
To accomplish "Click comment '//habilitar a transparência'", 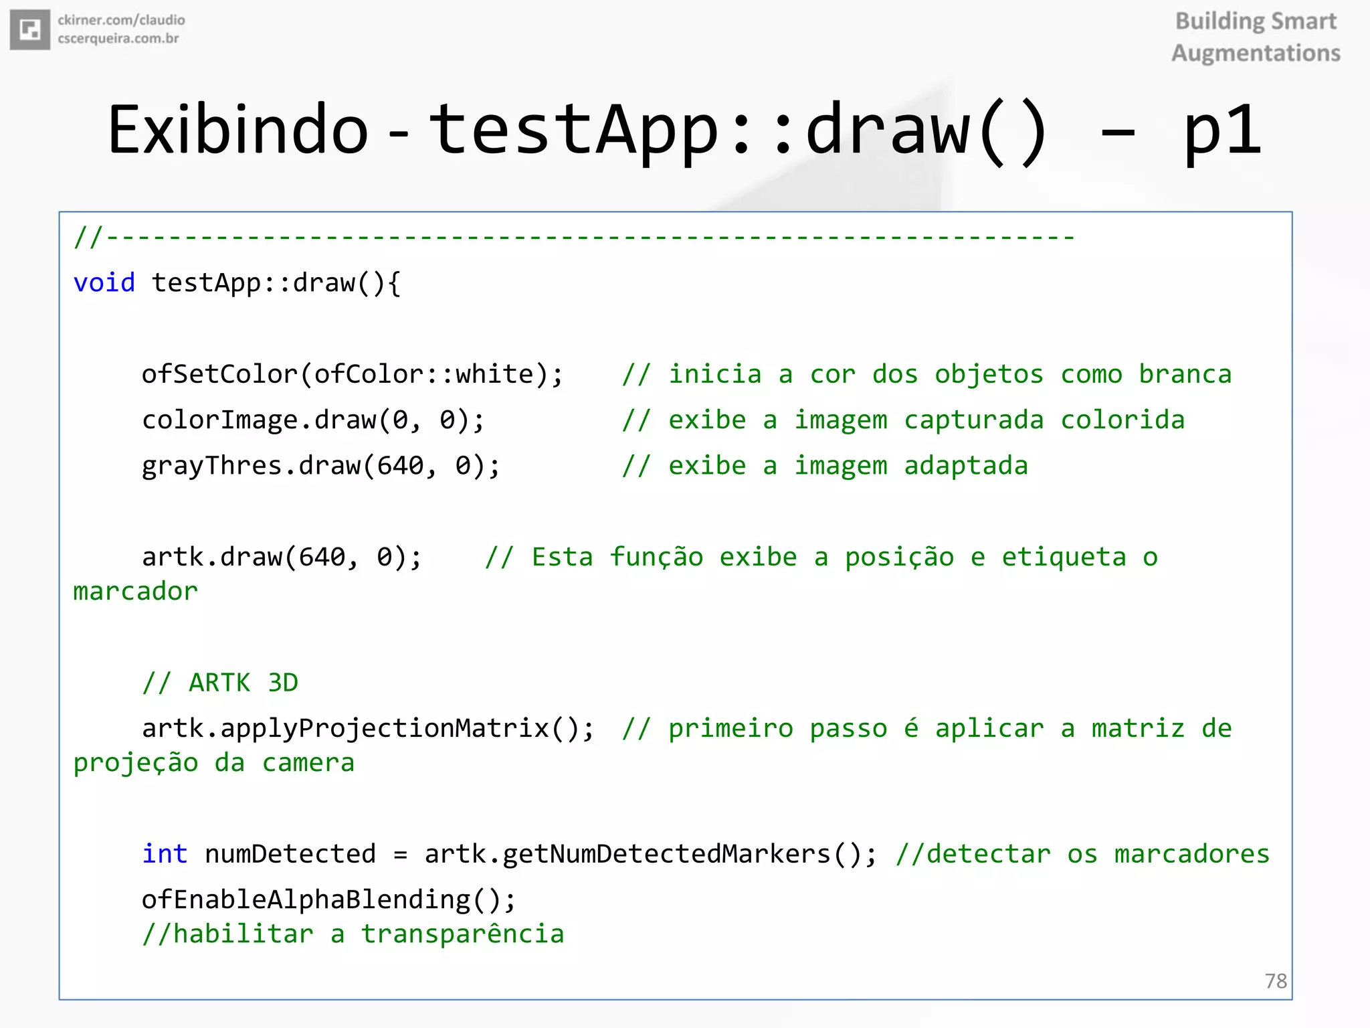I will coord(353,934).
